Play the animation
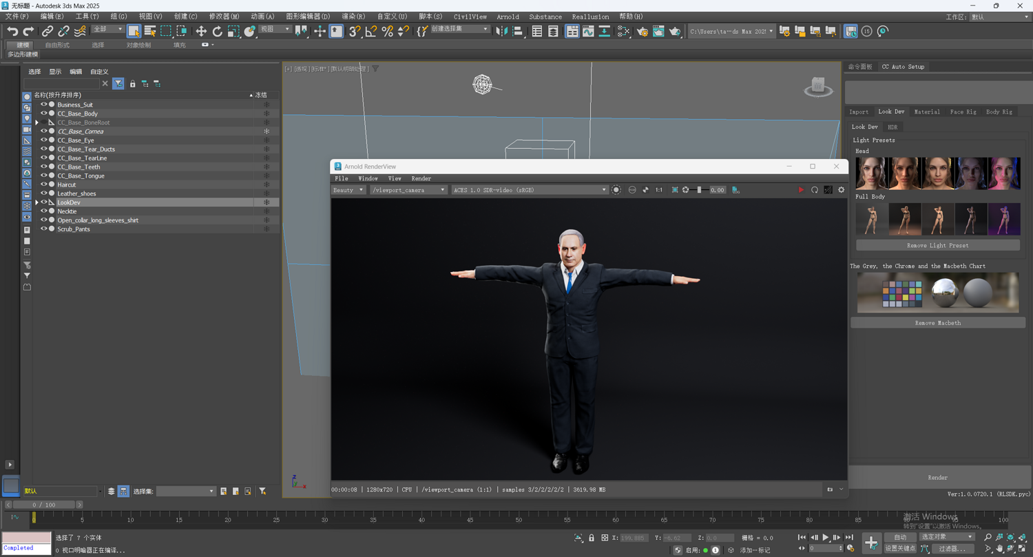Image resolution: width=1033 pixels, height=557 pixels. point(826,538)
